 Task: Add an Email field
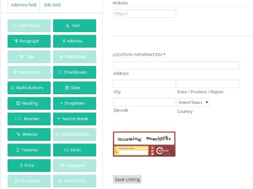coord(74,150)
